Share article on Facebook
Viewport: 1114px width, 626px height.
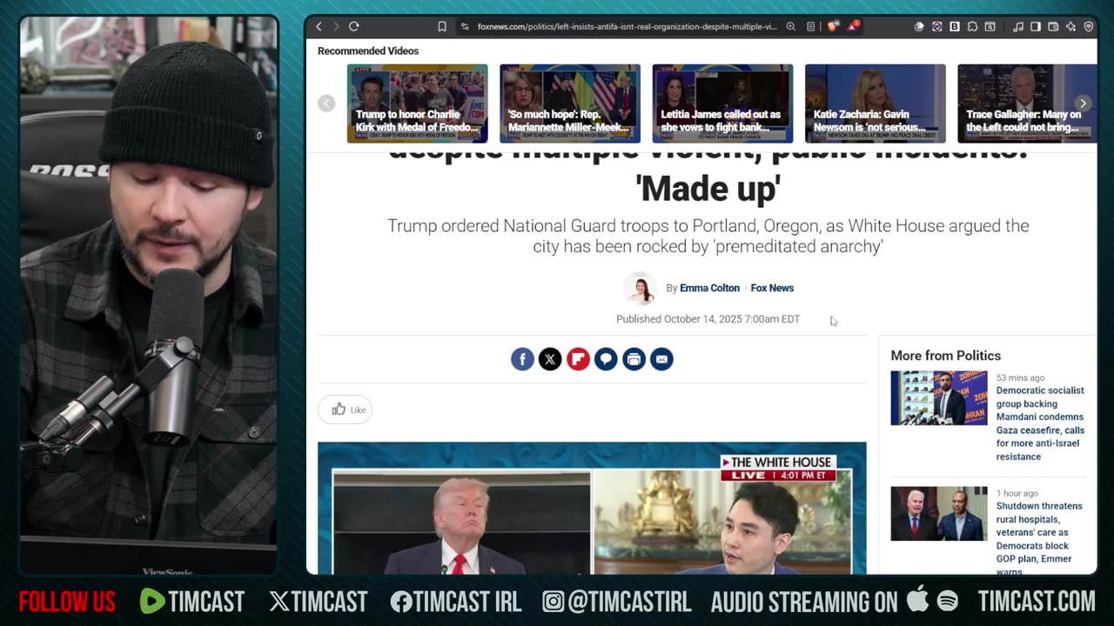(x=522, y=359)
